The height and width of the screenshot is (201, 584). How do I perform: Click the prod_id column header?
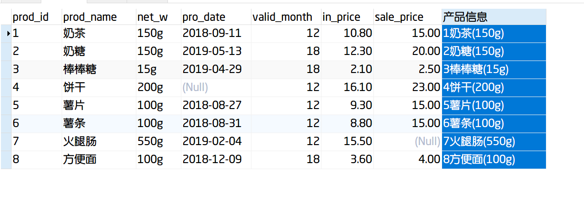tap(37, 17)
